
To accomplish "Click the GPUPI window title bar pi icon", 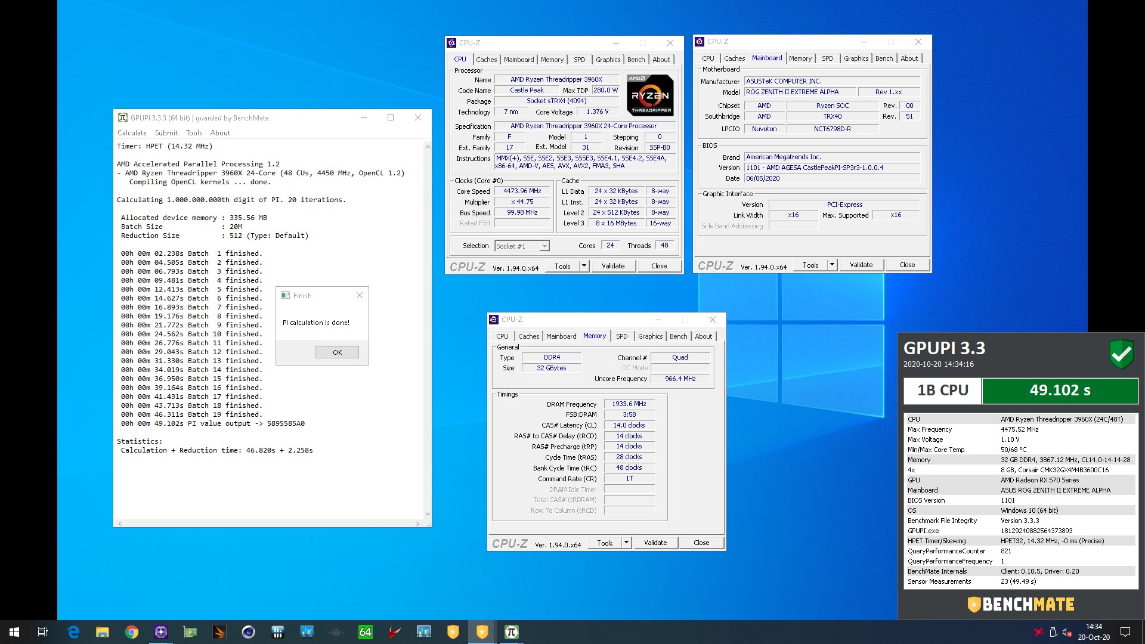I will pyautogui.click(x=122, y=117).
